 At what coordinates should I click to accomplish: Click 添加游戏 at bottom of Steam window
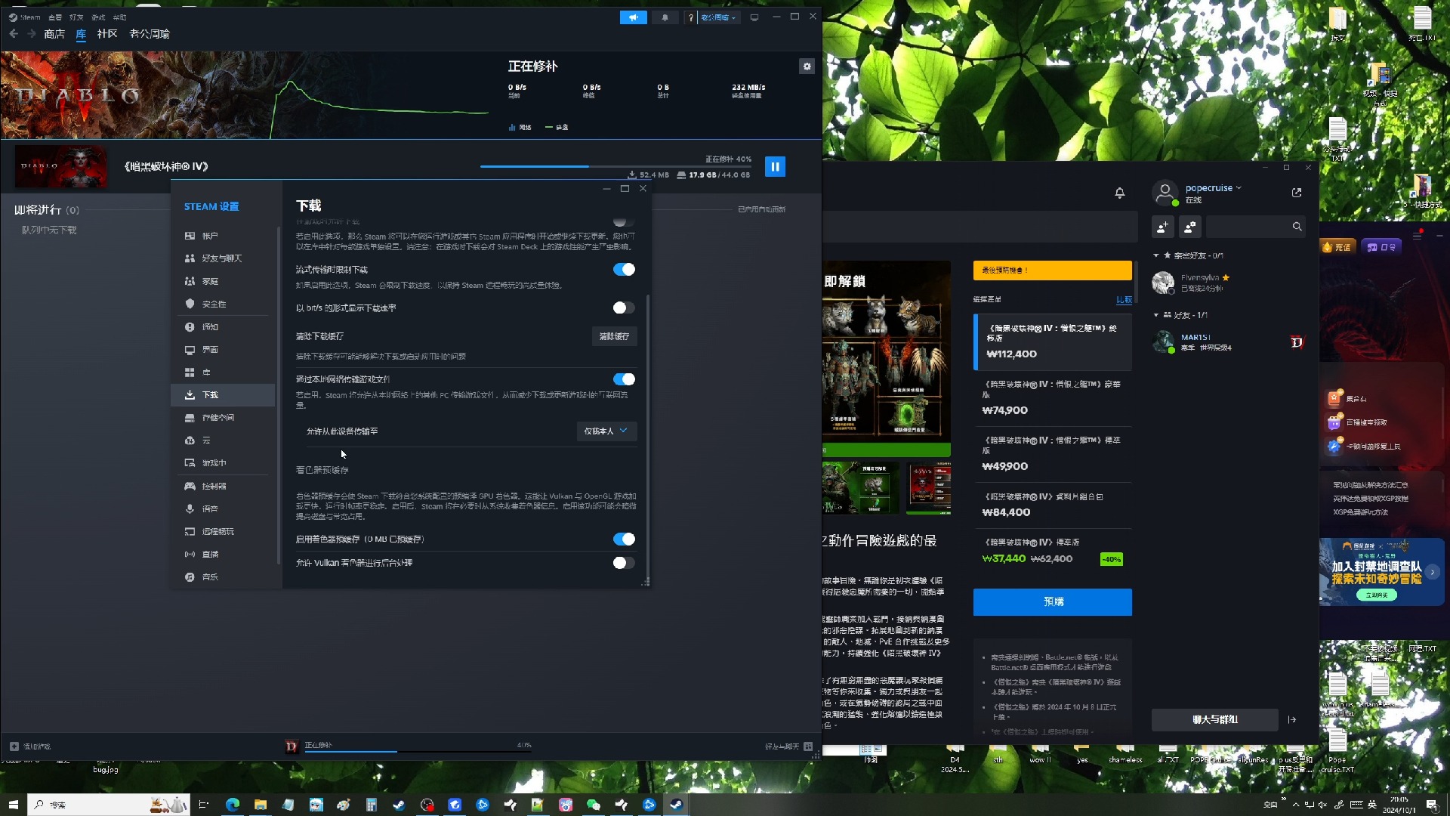(30, 746)
